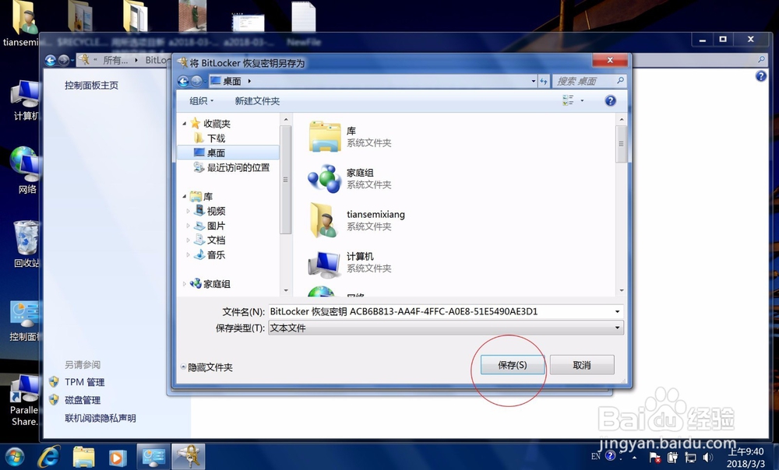
Task: Open the Organize (组织) menu
Action: pyautogui.click(x=201, y=100)
